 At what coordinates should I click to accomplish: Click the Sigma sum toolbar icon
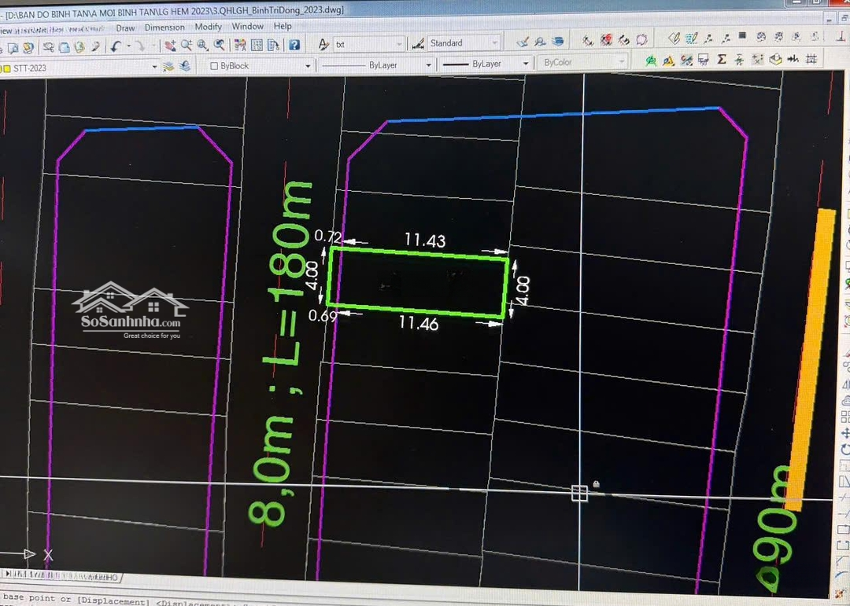[722, 60]
